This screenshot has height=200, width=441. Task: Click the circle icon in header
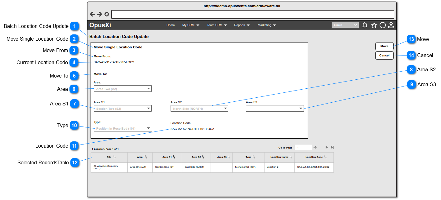(383, 25)
